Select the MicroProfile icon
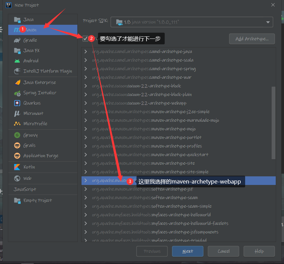The image size is (284, 264). 17,124
